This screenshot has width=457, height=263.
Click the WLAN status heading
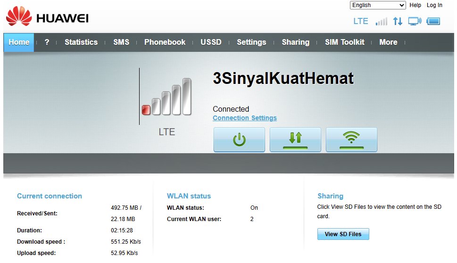[x=189, y=196]
